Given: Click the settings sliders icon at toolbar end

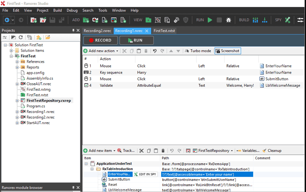Looking at the screenshot, I should (x=301, y=20).
